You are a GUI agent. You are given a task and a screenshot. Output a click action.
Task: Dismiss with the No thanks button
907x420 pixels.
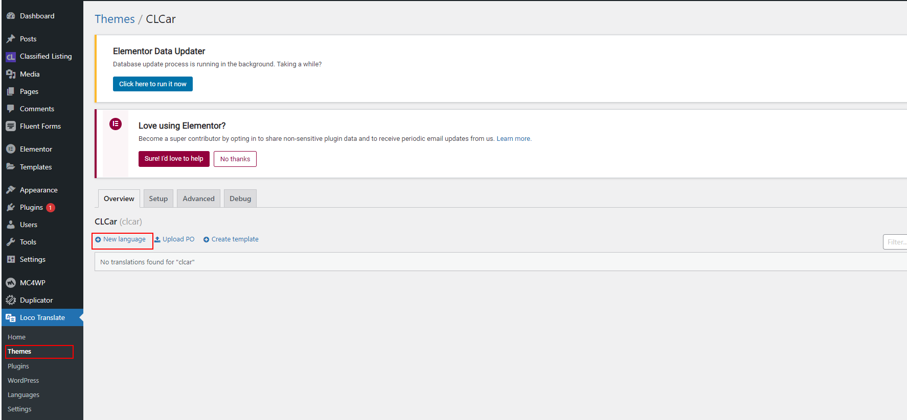235,159
